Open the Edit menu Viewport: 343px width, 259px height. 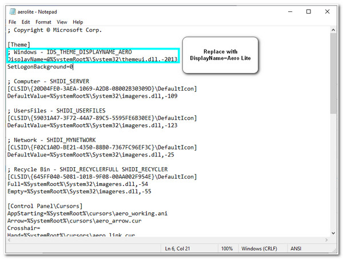click(26, 22)
